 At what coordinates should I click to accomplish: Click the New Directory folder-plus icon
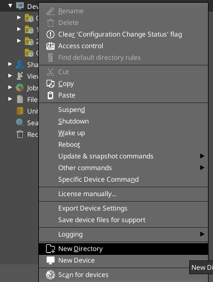pyautogui.click(x=50, y=249)
